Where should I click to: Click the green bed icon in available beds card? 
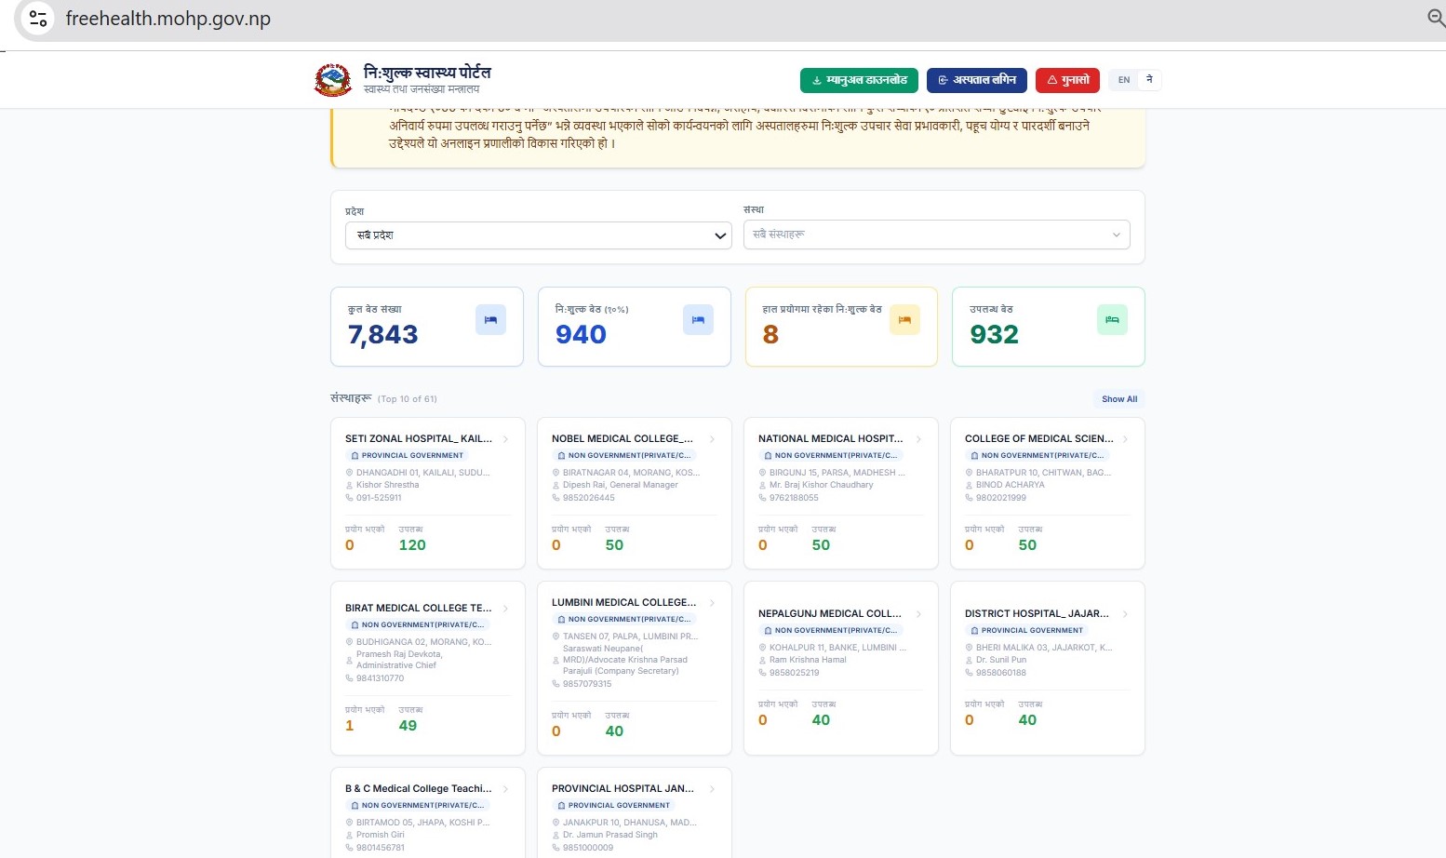point(1112,320)
